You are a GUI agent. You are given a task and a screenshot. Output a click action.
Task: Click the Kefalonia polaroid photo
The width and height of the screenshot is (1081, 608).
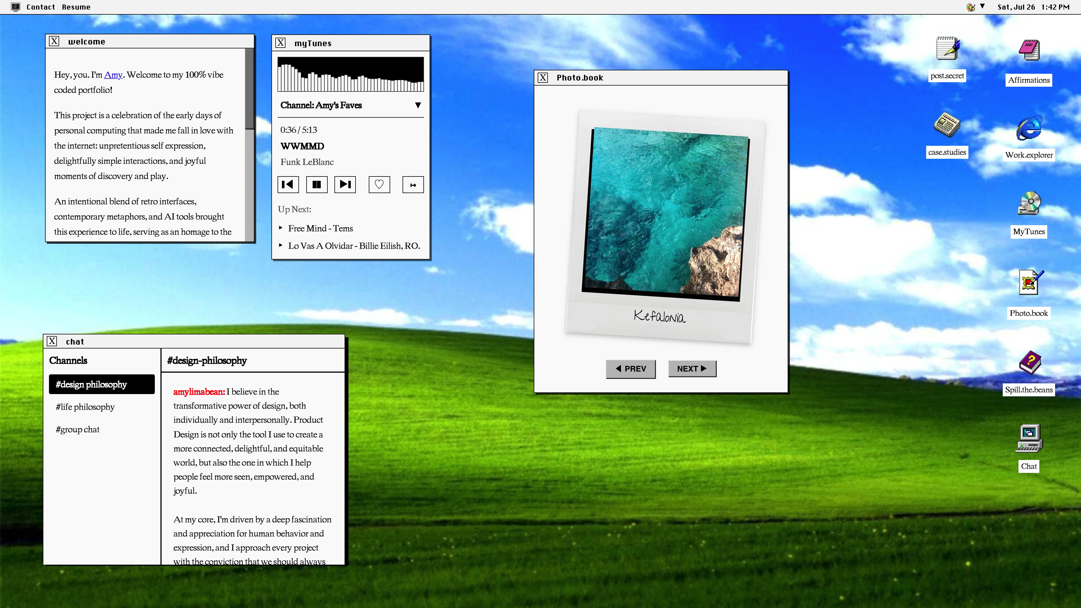click(x=665, y=227)
